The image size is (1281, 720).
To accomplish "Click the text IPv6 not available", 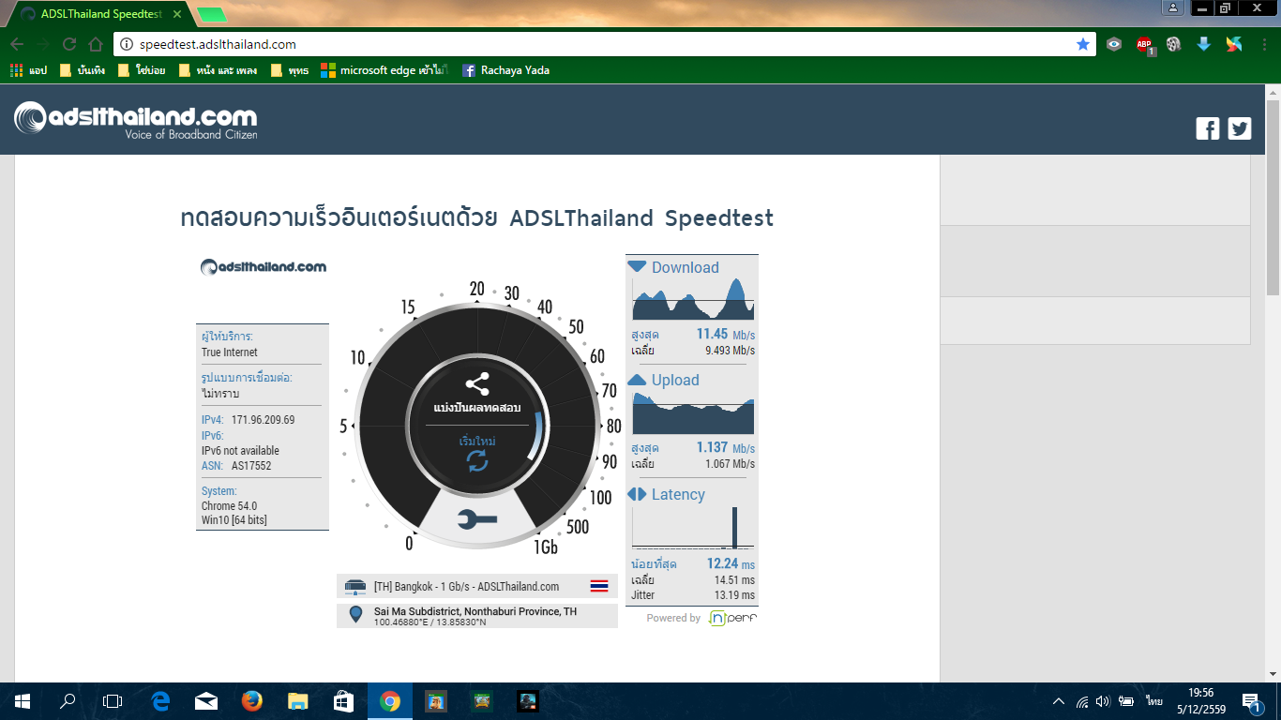I will (240, 451).
